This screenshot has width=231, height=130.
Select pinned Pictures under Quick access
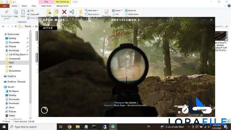coord(12,46)
